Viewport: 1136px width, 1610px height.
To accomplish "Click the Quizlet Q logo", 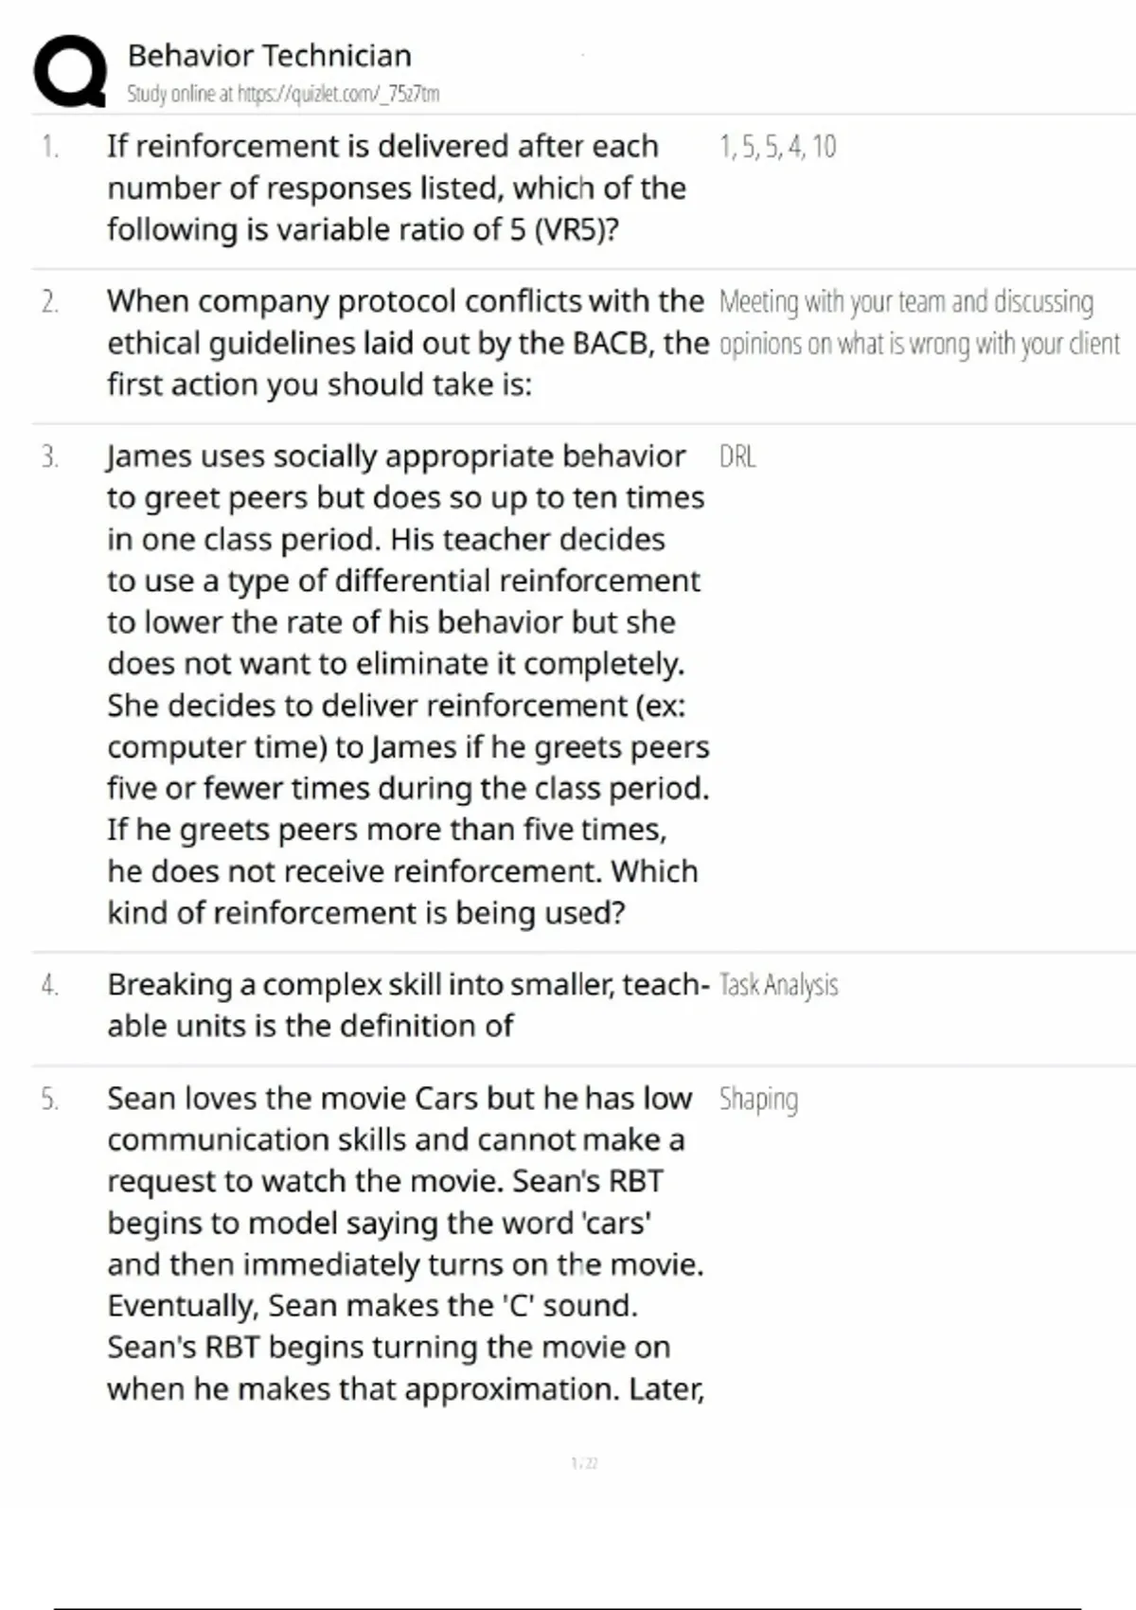I will point(69,71).
